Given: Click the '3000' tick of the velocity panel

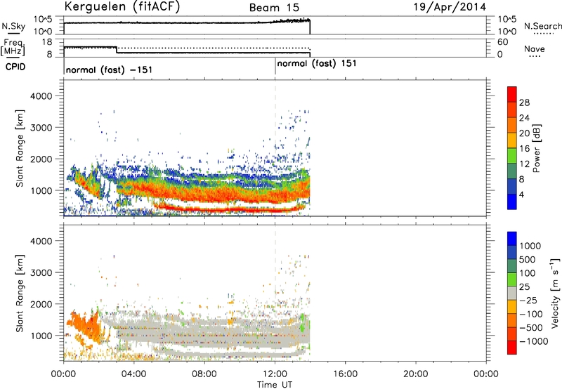Looking at the screenshot, I should point(41,272).
